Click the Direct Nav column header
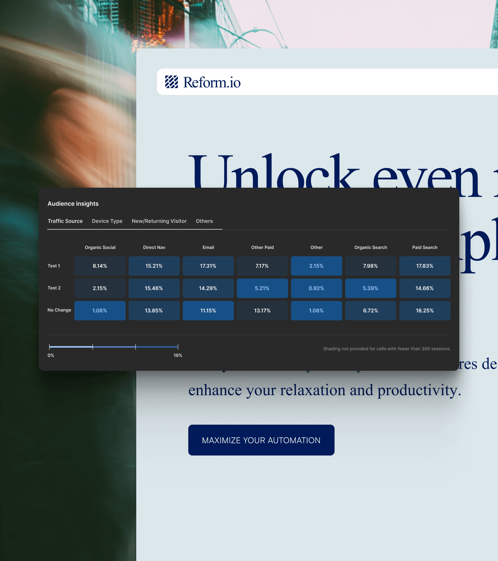The image size is (498, 561). pos(154,247)
